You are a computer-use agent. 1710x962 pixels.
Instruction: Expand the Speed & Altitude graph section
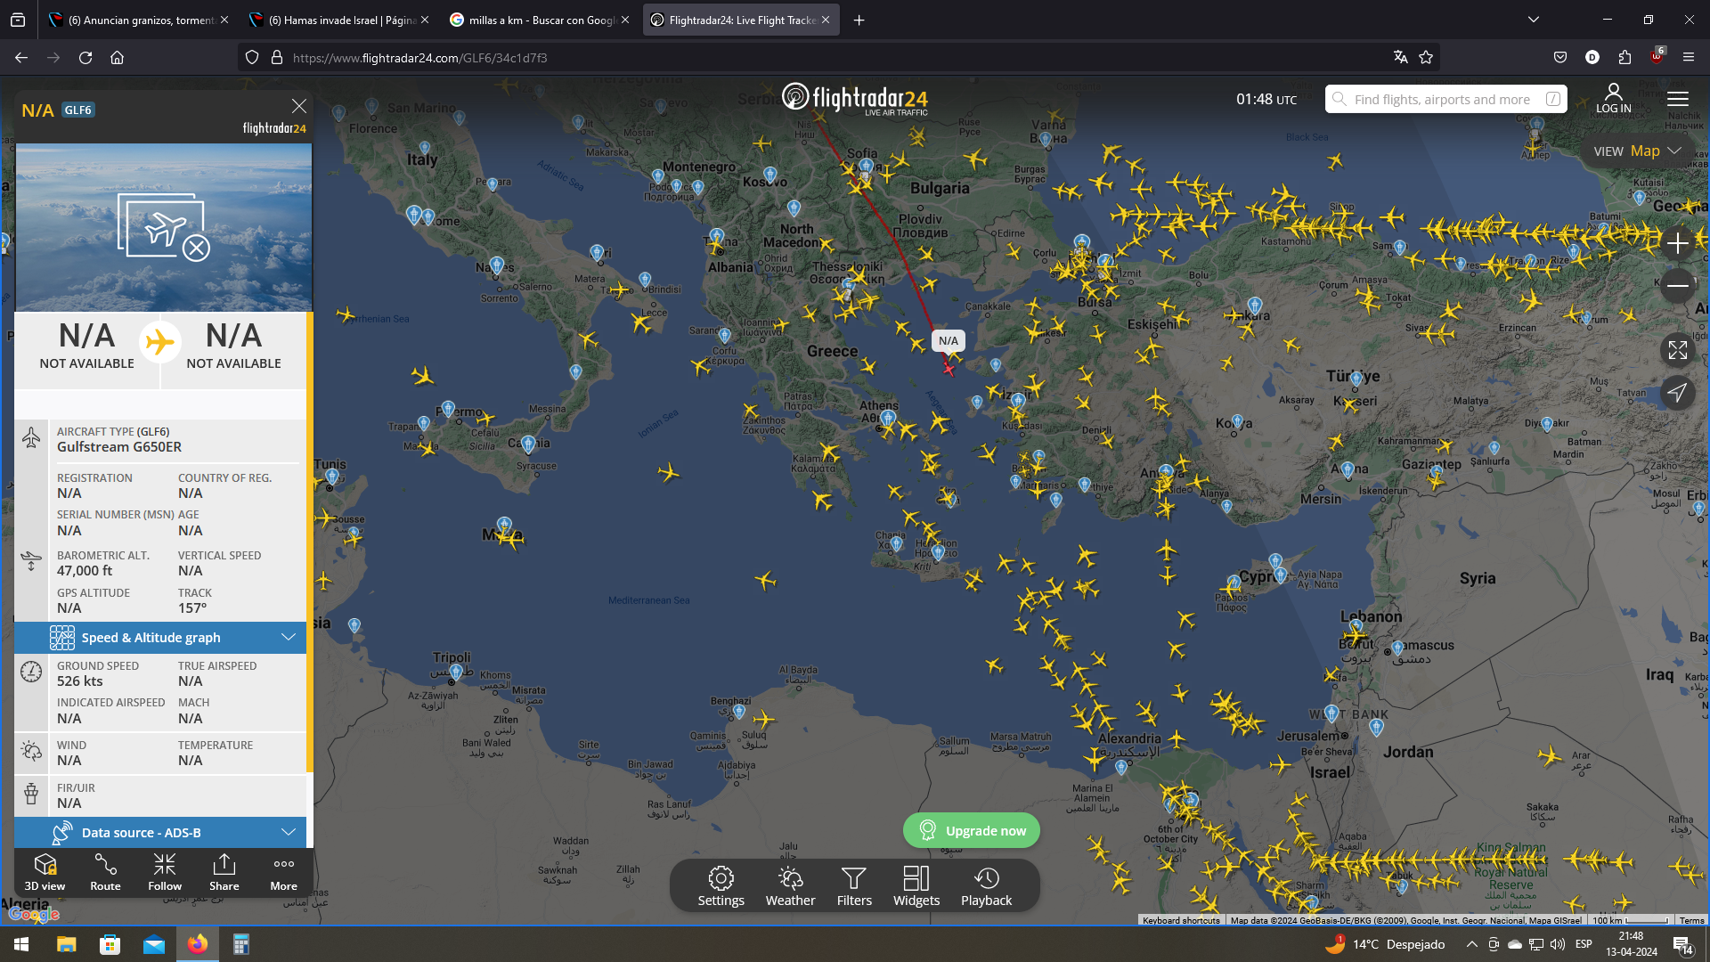[x=160, y=638]
